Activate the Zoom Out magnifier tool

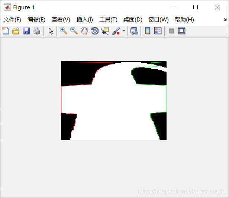click(74, 31)
